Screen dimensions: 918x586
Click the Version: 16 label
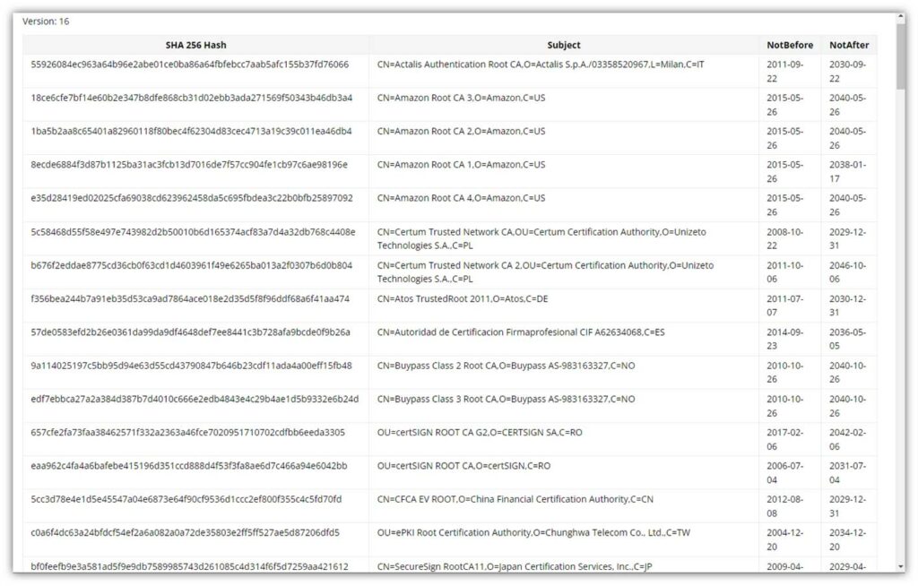pyautogui.click(x=46, y=22)
